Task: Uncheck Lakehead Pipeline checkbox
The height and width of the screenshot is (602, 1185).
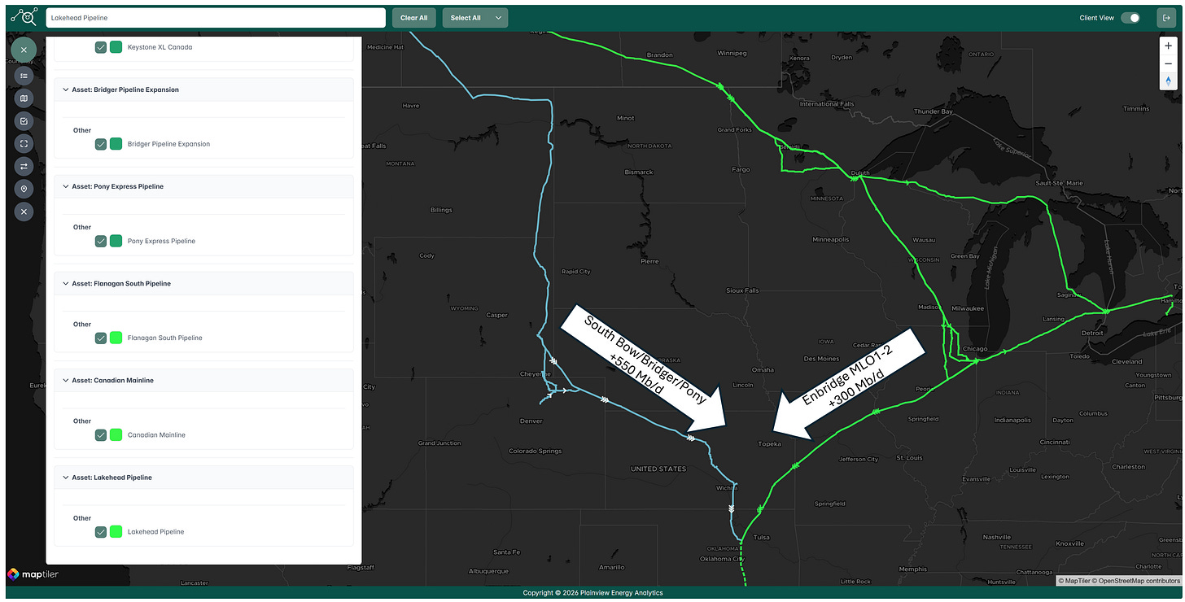Action: 101,532
